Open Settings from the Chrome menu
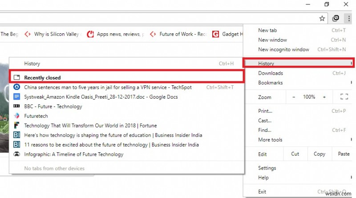The image size is (356, 198). pos(298,168)
